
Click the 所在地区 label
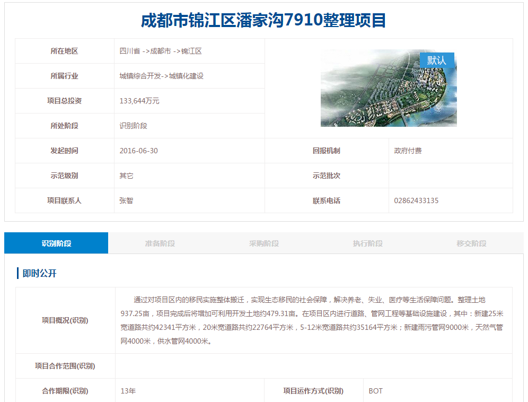pyautogui.click(x=64, y=51)
